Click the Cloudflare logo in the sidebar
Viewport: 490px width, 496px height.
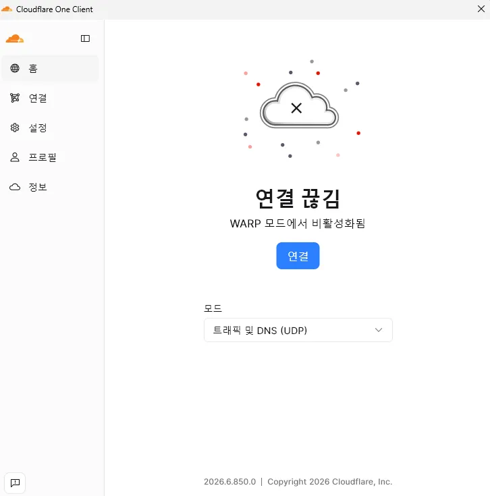coord(15,38)
